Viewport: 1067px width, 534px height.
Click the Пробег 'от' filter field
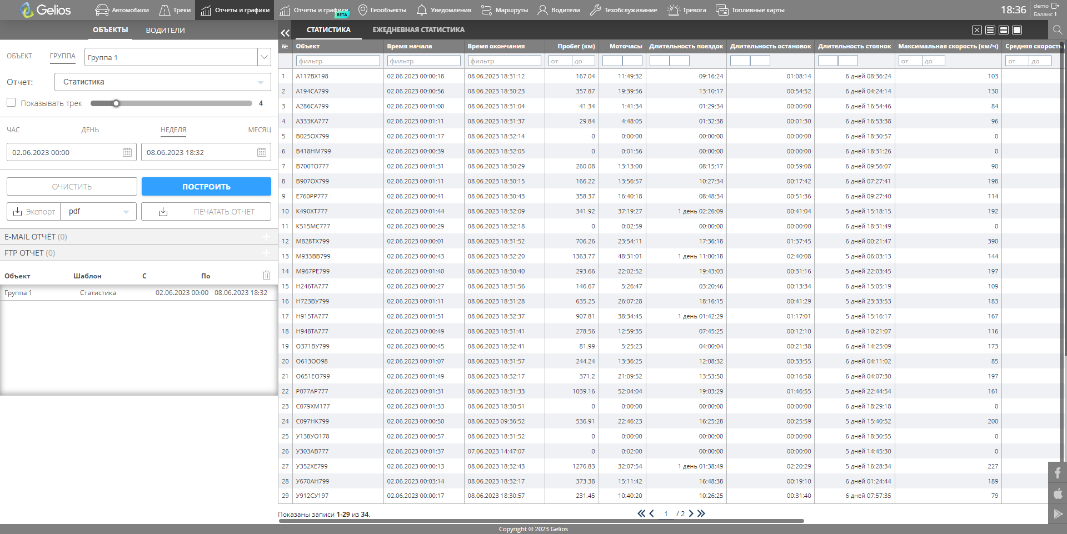click(560, 61)
